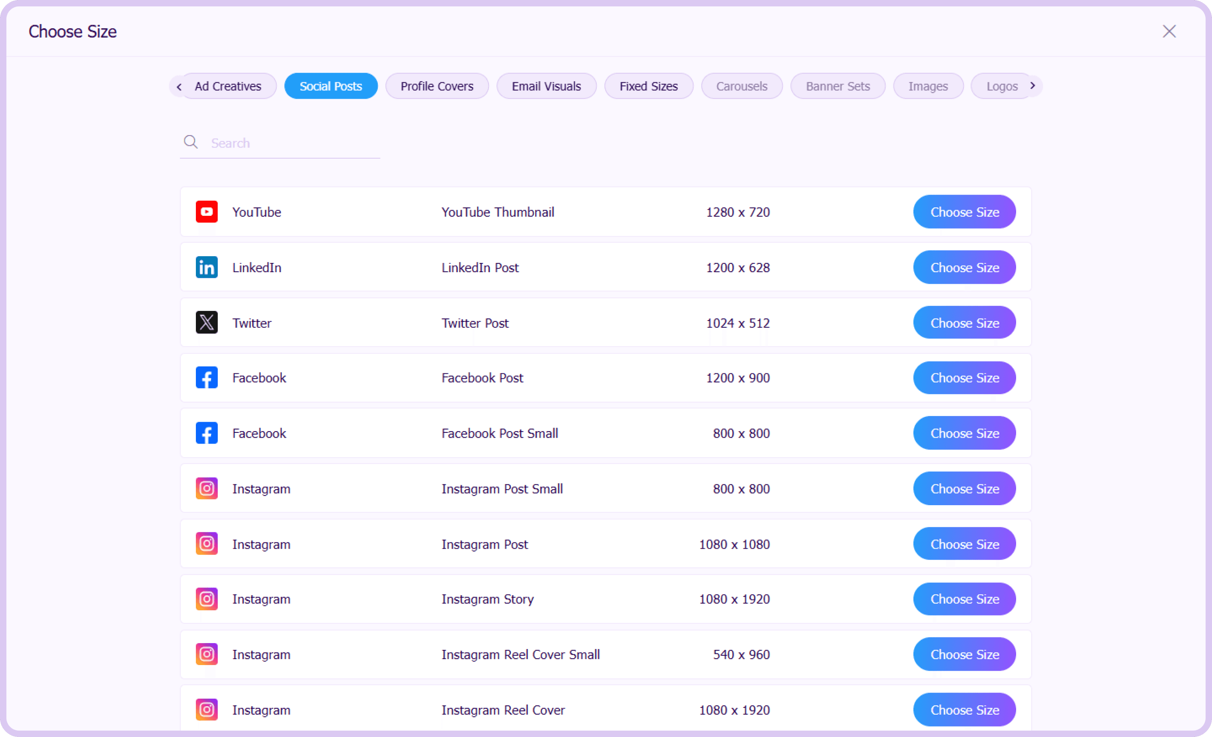
Task: Choose Size for Instagram Post 1080 x 1080
Action: coord(964,544)
